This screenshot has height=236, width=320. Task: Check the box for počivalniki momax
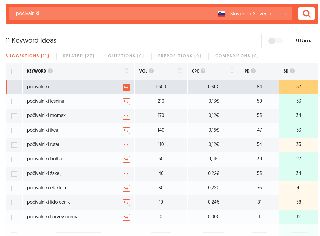click(x=14, y=116)
